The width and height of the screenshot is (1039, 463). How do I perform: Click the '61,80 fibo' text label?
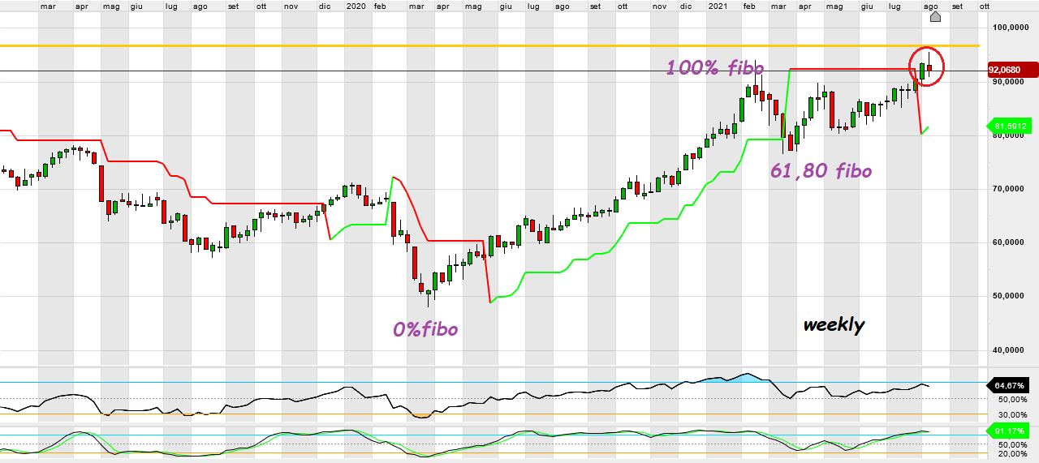pyautogui.click(x=821, y=171)
